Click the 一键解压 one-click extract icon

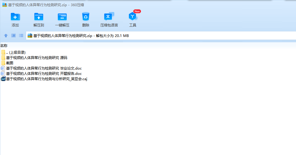(x=62, y=17)
